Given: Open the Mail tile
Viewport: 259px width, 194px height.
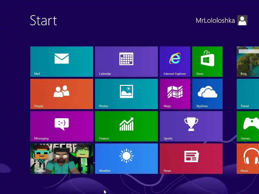Looking at the screenshot, I should pos(62,62).
